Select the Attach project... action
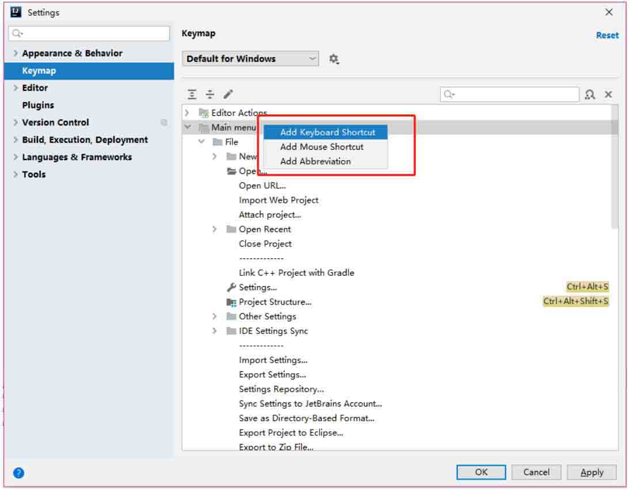Screen dimensions: 630x490 click(x=270, y=215)
